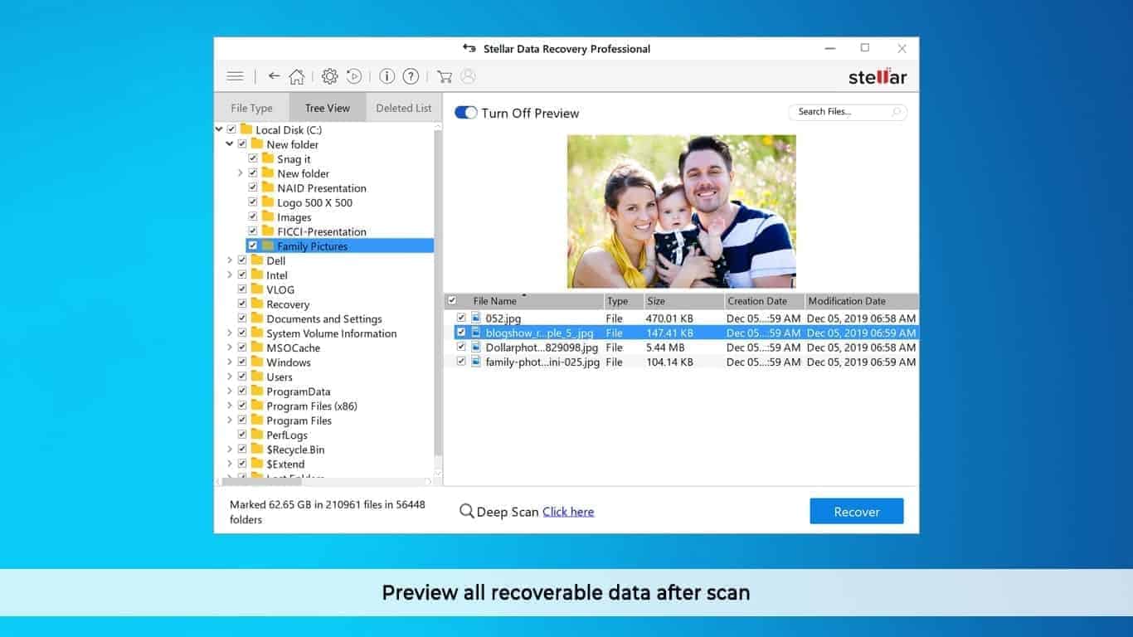The width and height of the screenshot is (1133, 637).
Task: Click the resume recovery icon
Action: [353, 75]
